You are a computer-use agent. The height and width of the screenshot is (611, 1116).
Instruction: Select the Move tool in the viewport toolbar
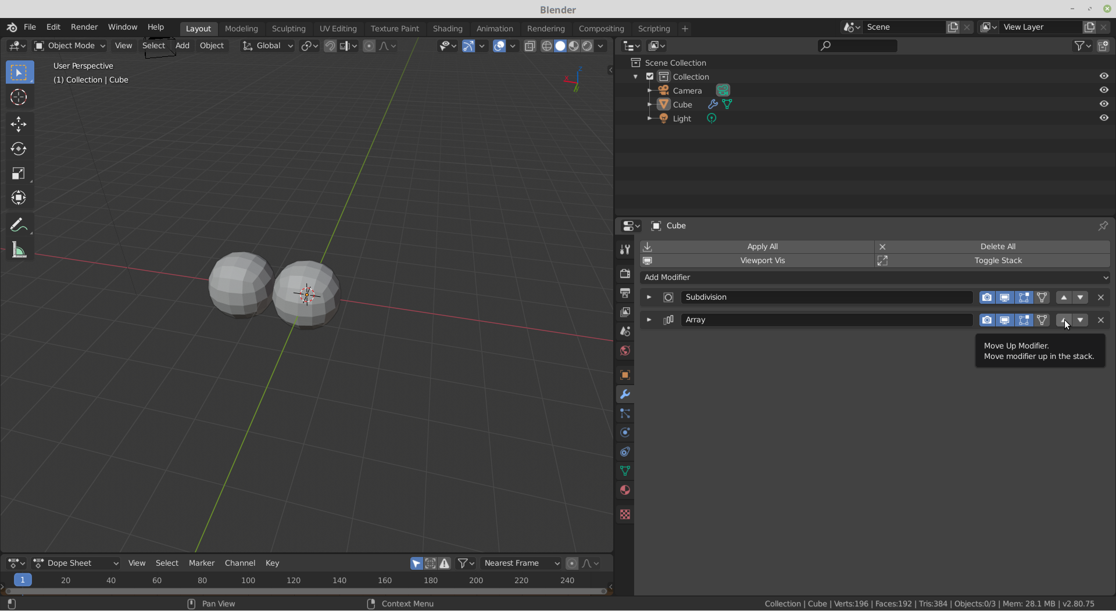click(19, 124)
